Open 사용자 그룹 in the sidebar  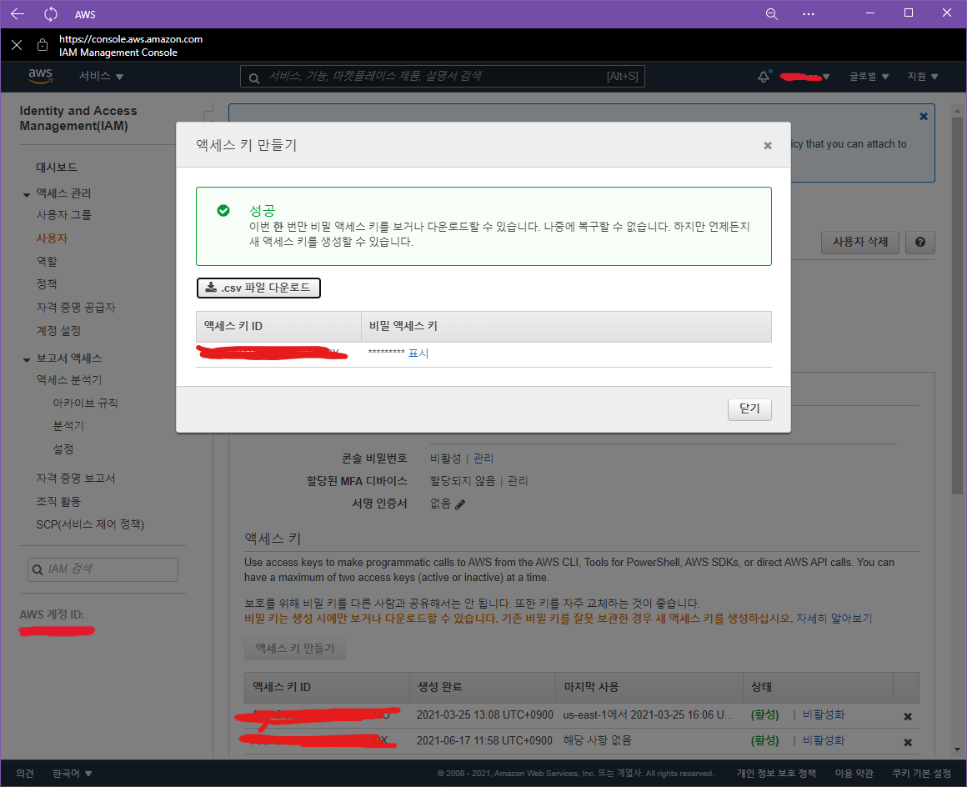pyautogui.click(x=63, y=214)
